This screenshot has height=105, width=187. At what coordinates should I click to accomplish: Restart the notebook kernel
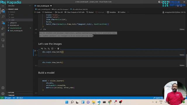90,12
